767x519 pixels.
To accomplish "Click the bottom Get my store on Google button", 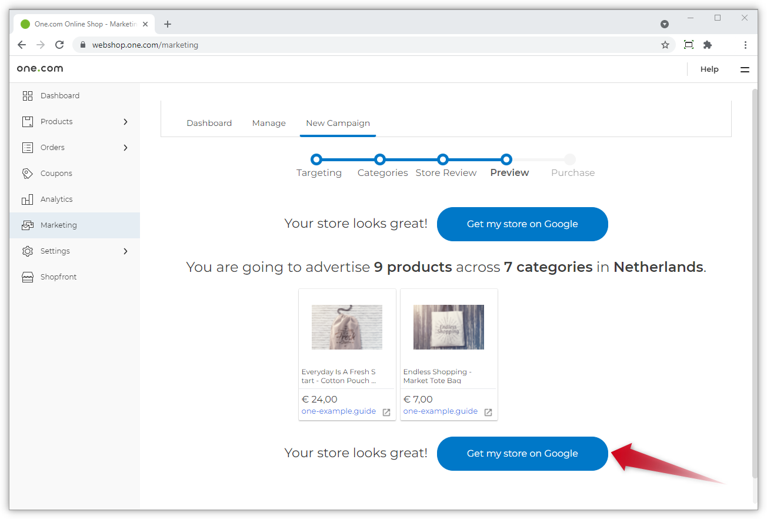I will (x=522, y=454).
